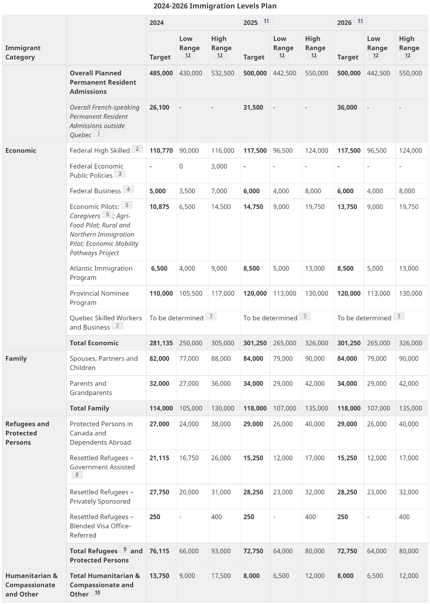Click footnote 8 under Government Assisted refugees
Viewport: 430px width, 604px height.
[77, 475]
